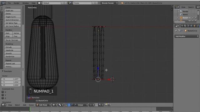Toggle the Constraint Axis Z checkbox

click(2, 98)
